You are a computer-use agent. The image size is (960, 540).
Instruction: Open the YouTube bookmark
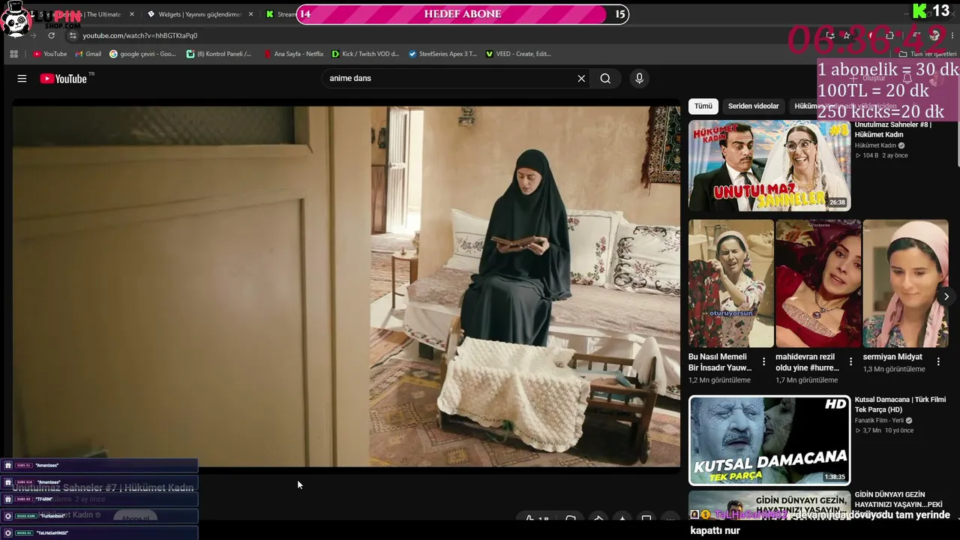pyautogui.click(x=50, y=54)
